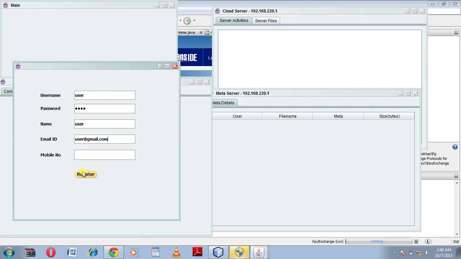Switch to the Java app taskbar icon

click(x=259, y=253)
